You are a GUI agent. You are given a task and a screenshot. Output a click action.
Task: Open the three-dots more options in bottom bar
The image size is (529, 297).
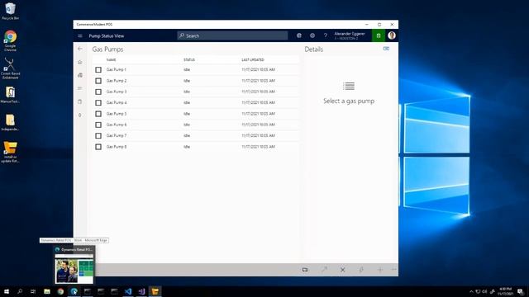(393, 270)
